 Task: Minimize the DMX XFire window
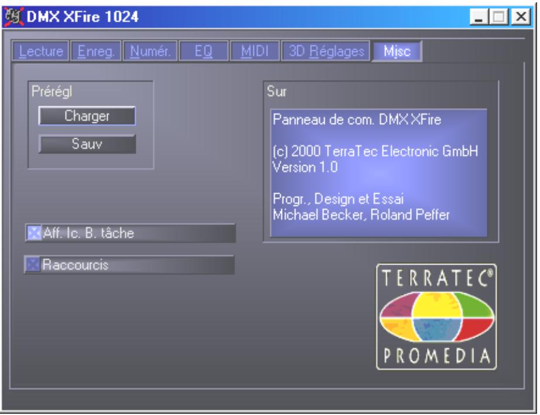pos(479,16)
